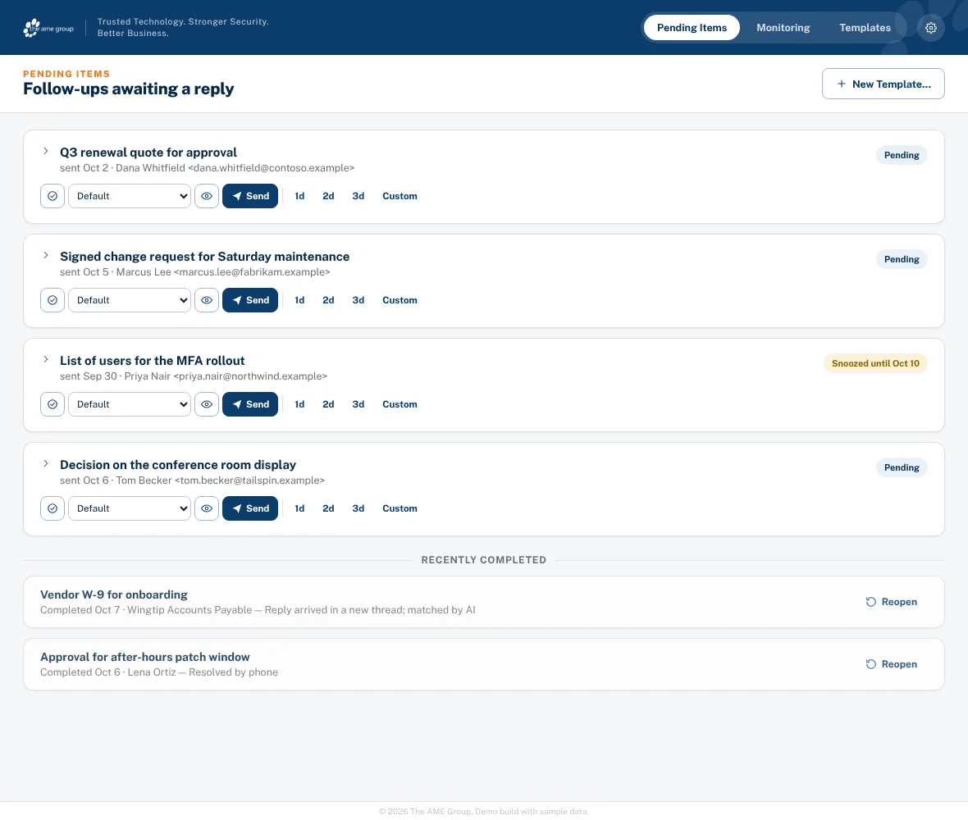The height and width of the screenshot is (820, 968).
Task: Click Priya Nair's email address line
Action: (194, 376)
